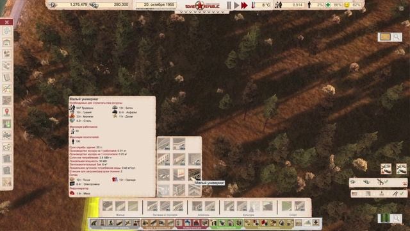Click the green health cross icon
The width and height of the screenshot is (410, 231).
pos(328,4)
